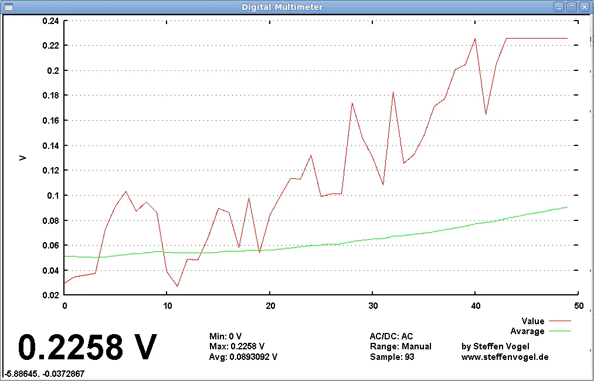This screenshot has height=381, width=594.
Task: Select the Avarage legend label
Action: [x=527, y=331]
